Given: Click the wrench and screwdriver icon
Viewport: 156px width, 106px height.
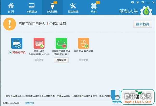Looking at the screenshot, I should click(x=73, y=6).
